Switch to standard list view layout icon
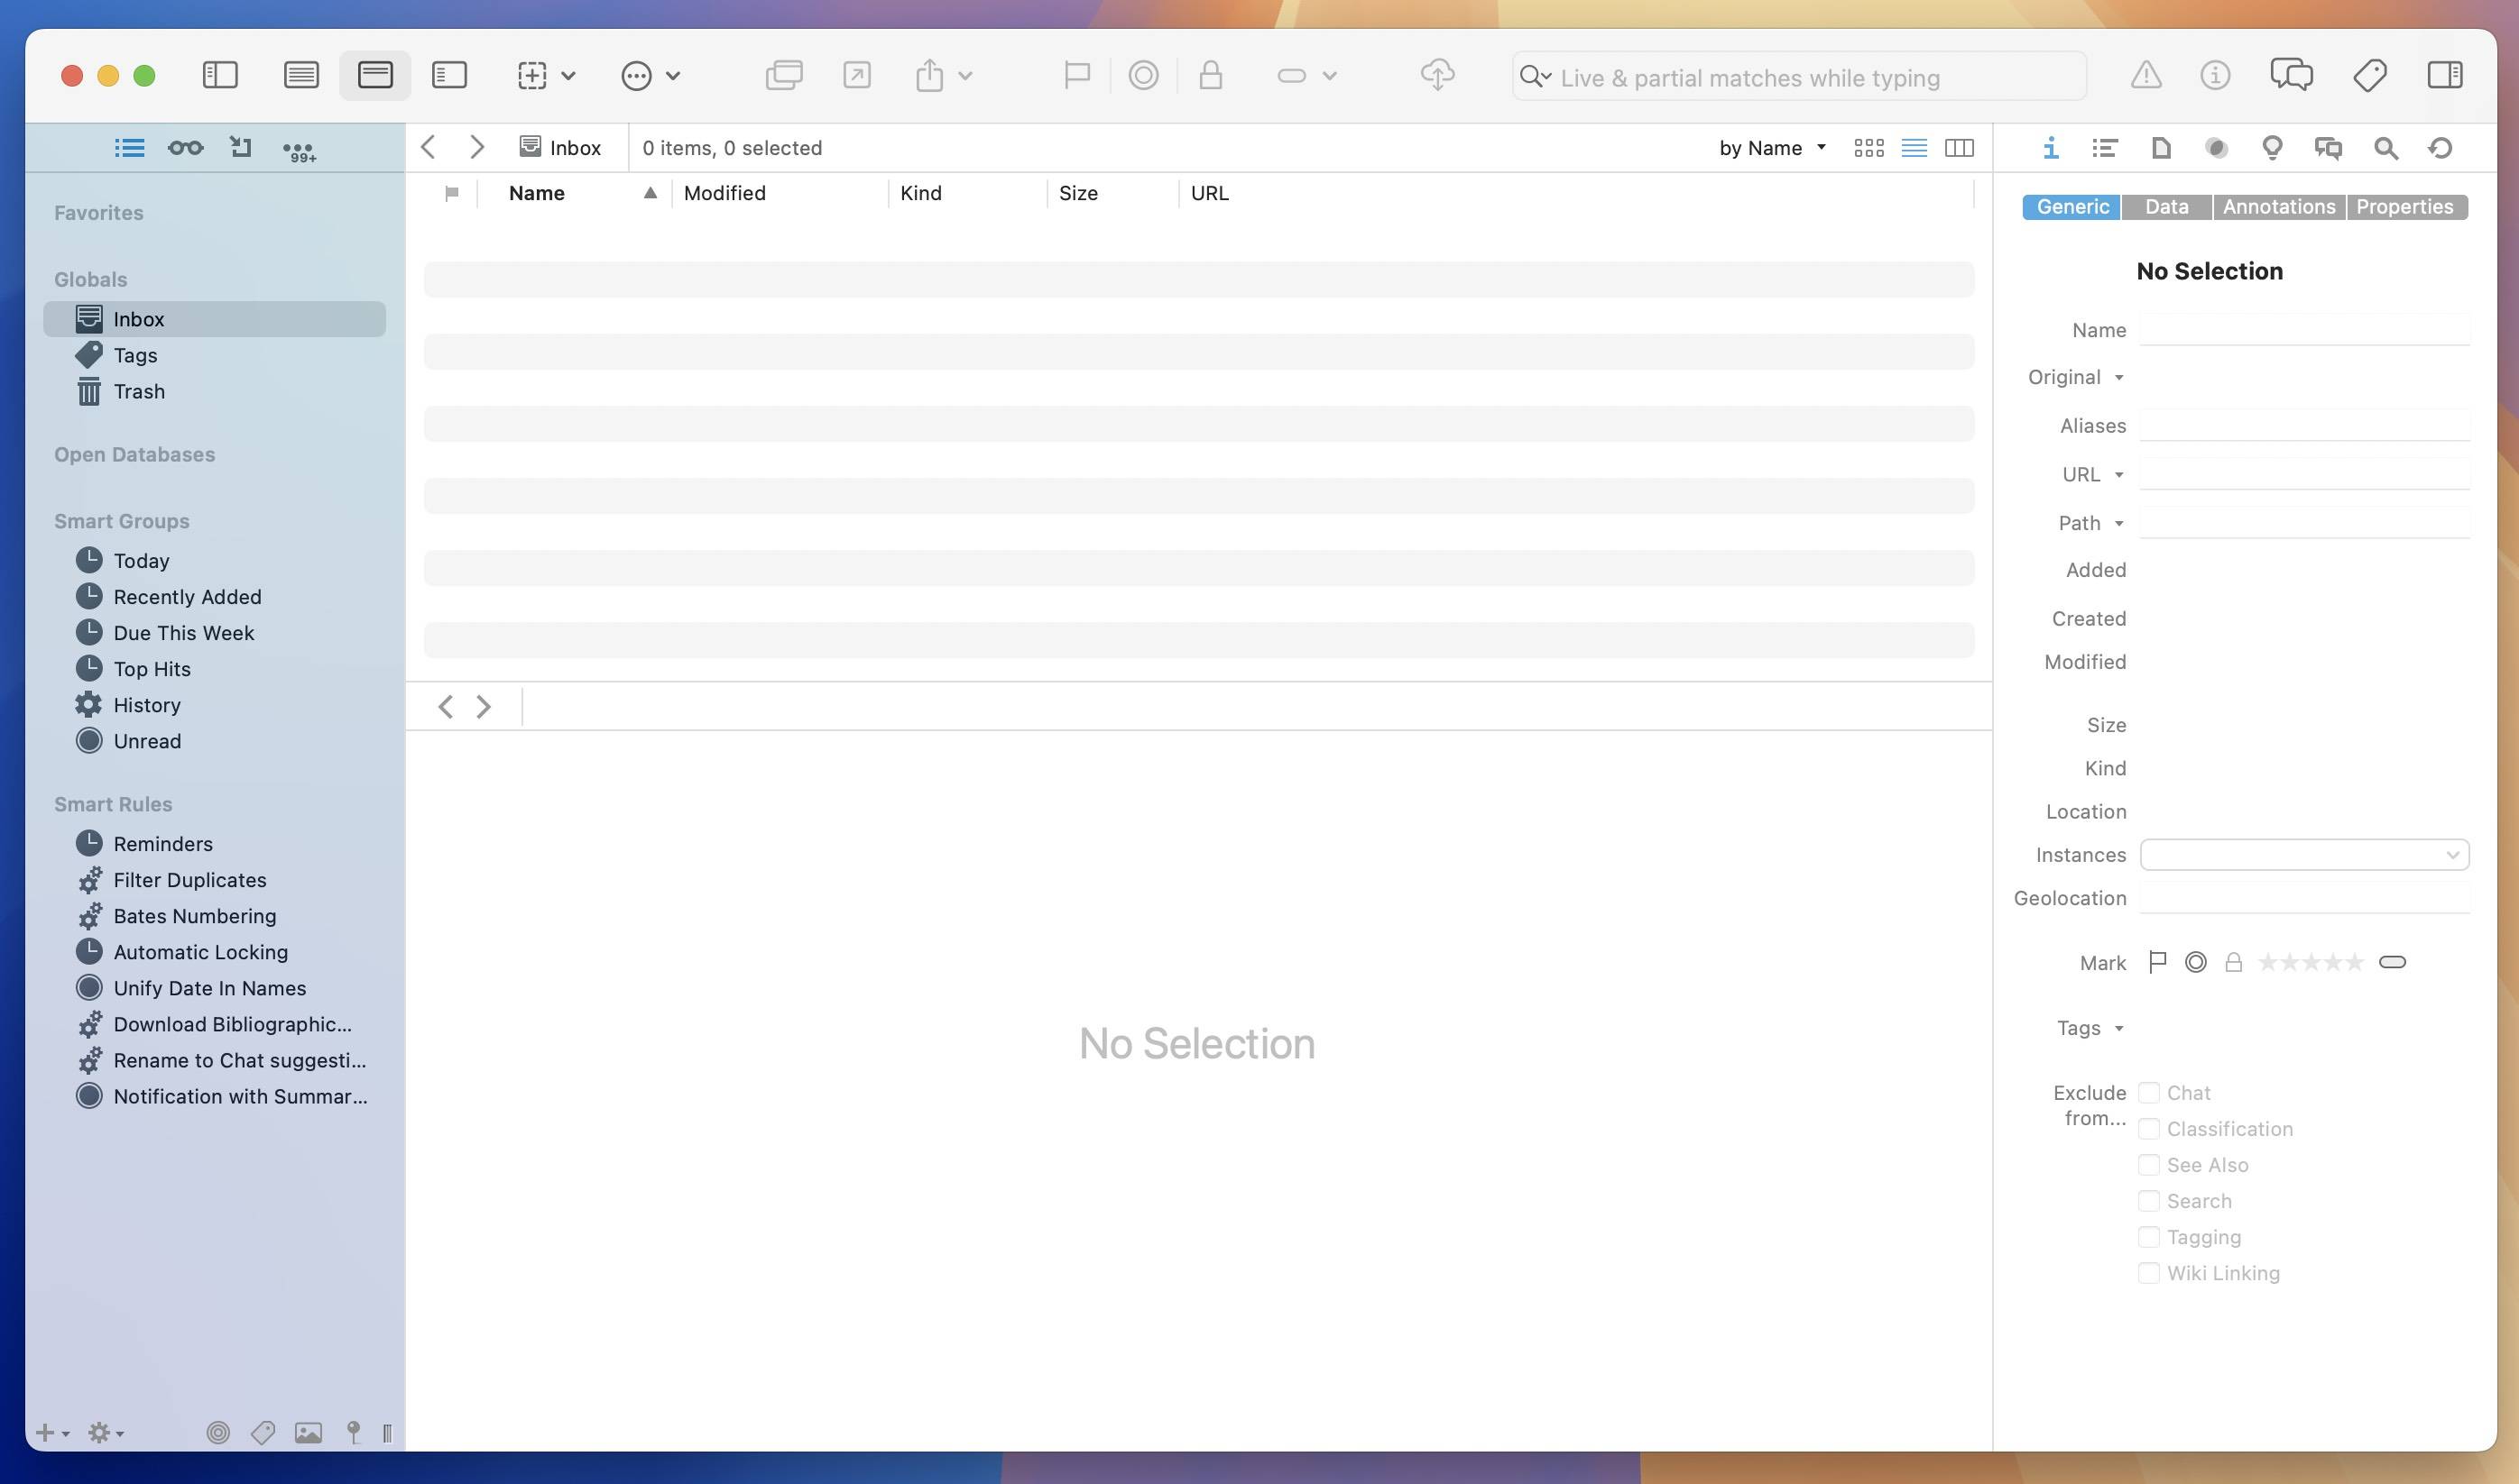The width and height of the screenshot is (2519, 1484). point(301,75)
